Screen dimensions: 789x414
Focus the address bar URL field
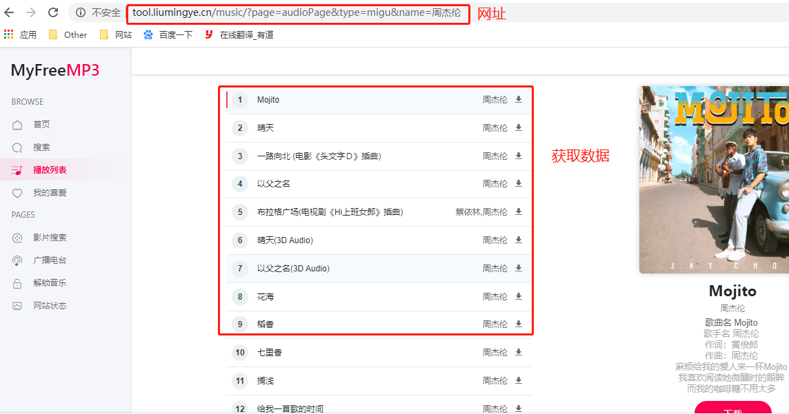pos(297,13)
